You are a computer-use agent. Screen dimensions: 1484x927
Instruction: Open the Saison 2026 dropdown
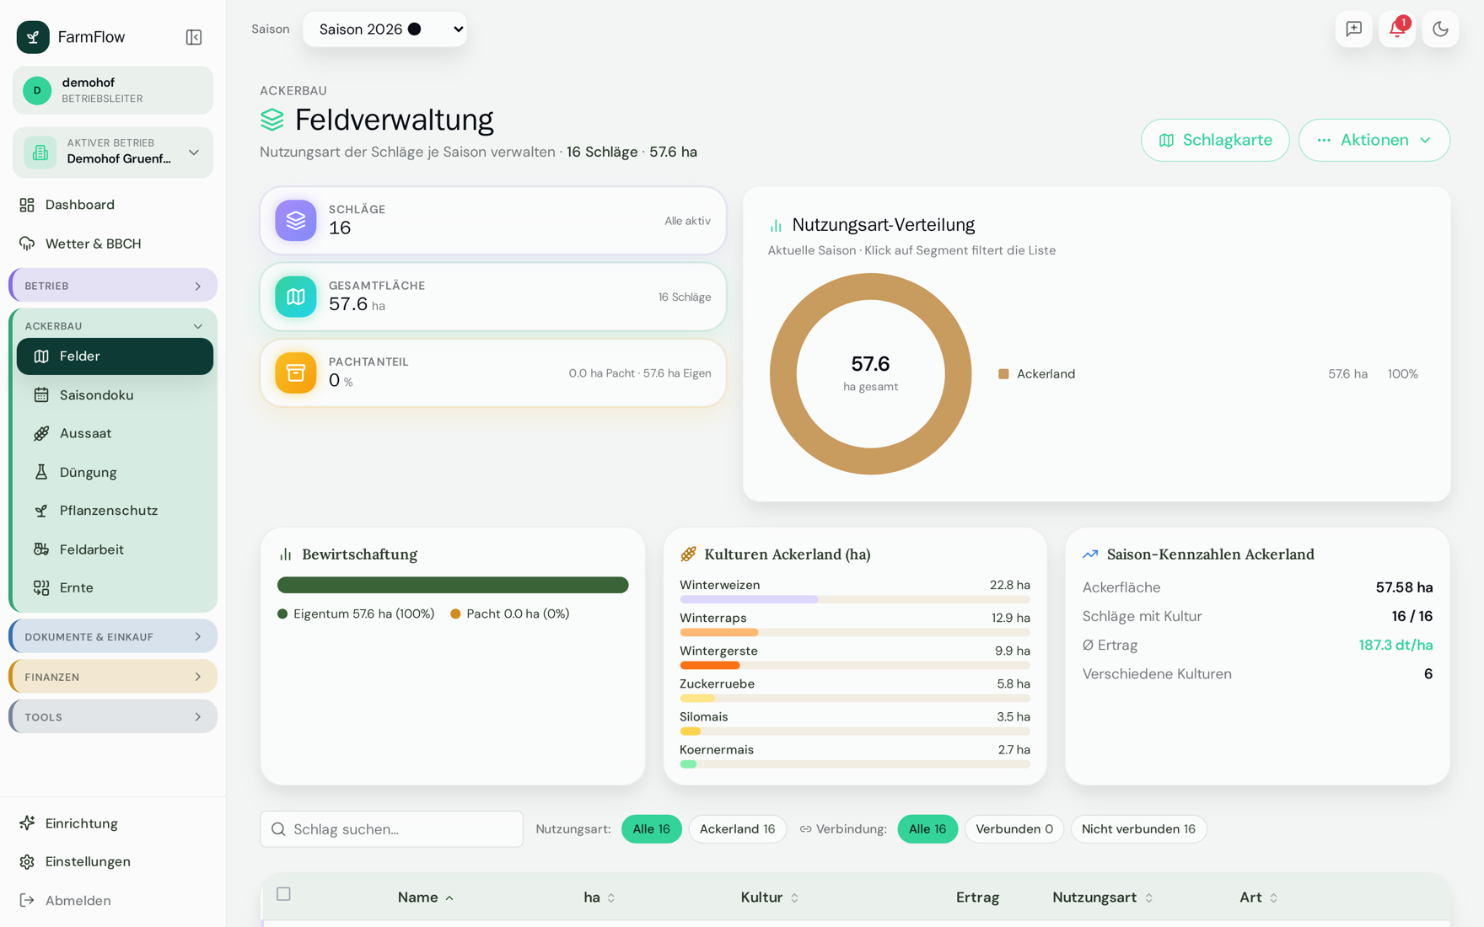pyautogui.click(x=385, y=29)
